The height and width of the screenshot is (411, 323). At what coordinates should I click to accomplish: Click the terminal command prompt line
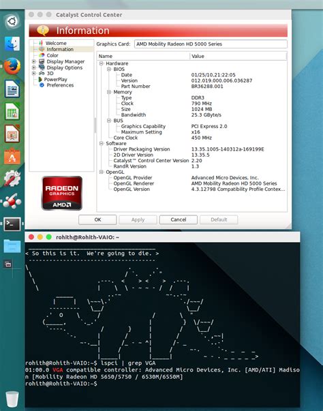point(61,384)
